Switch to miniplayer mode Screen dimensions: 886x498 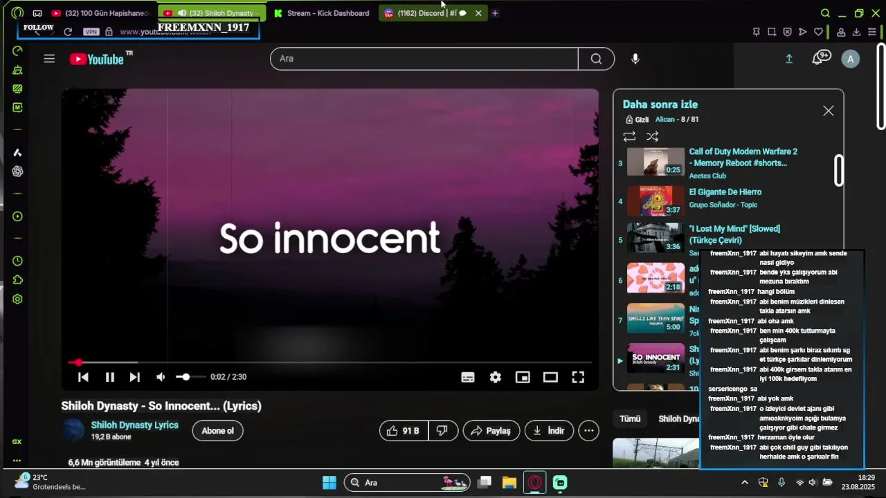523,377
